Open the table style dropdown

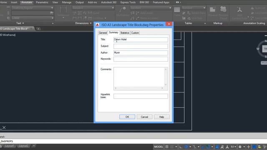click(x=204, y=8)
